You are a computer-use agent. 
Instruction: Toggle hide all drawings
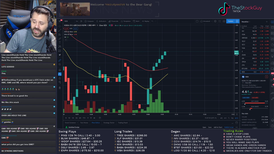click(60, 82)
